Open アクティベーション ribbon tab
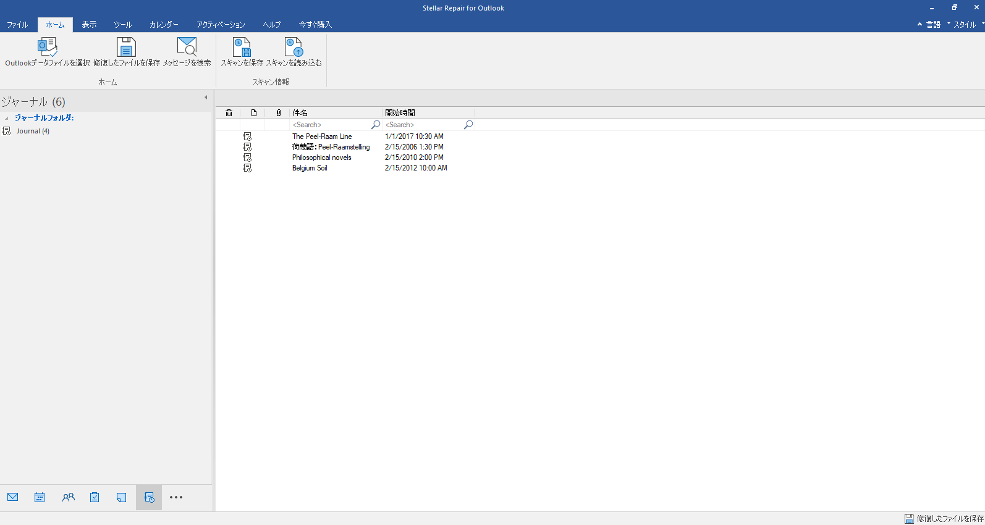 click(x=221, y=25)
